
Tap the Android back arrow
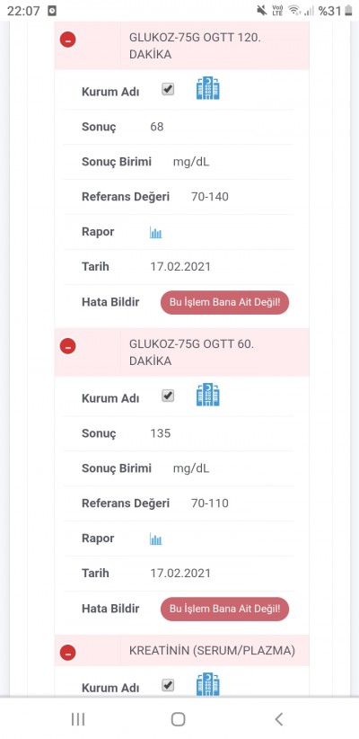[278, 719]
